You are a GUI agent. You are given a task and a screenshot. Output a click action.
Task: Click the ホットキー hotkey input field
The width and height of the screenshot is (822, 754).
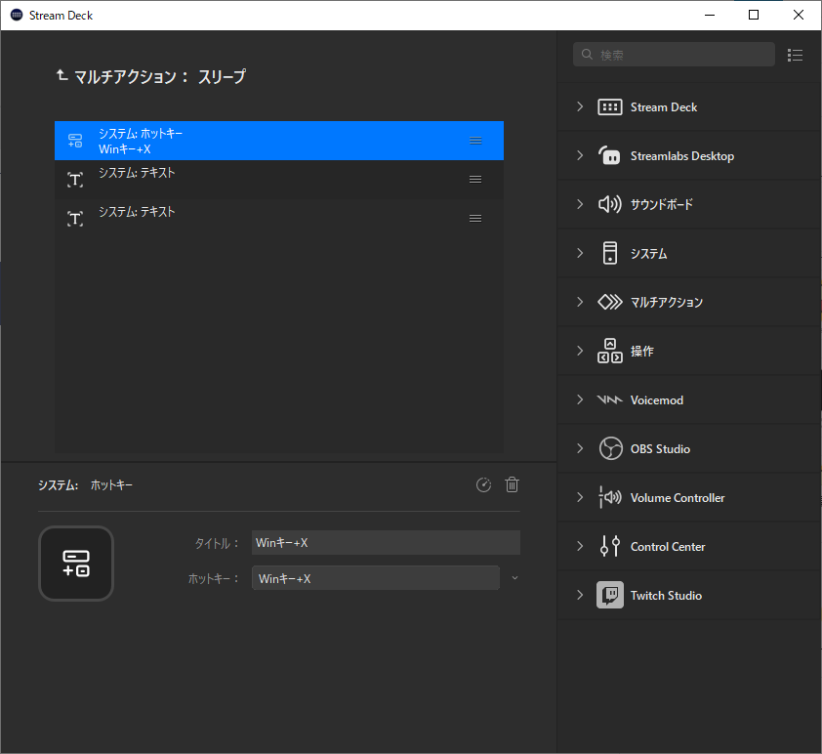coord(375,578)
